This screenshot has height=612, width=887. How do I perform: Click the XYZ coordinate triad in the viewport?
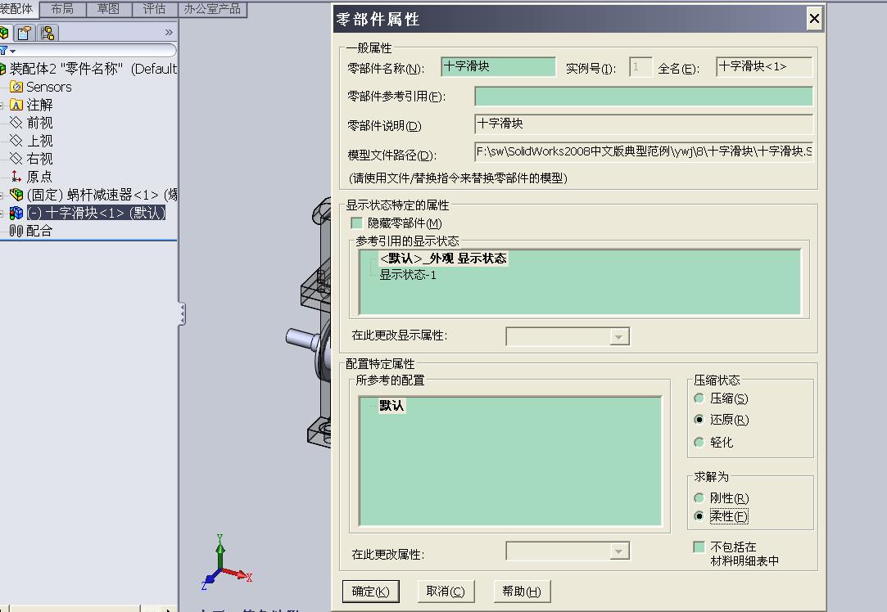[x=225, y=562]
